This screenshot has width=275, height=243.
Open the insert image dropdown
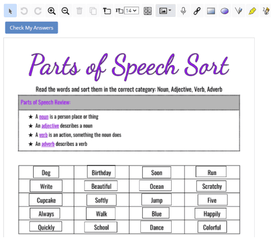[165, 11]
